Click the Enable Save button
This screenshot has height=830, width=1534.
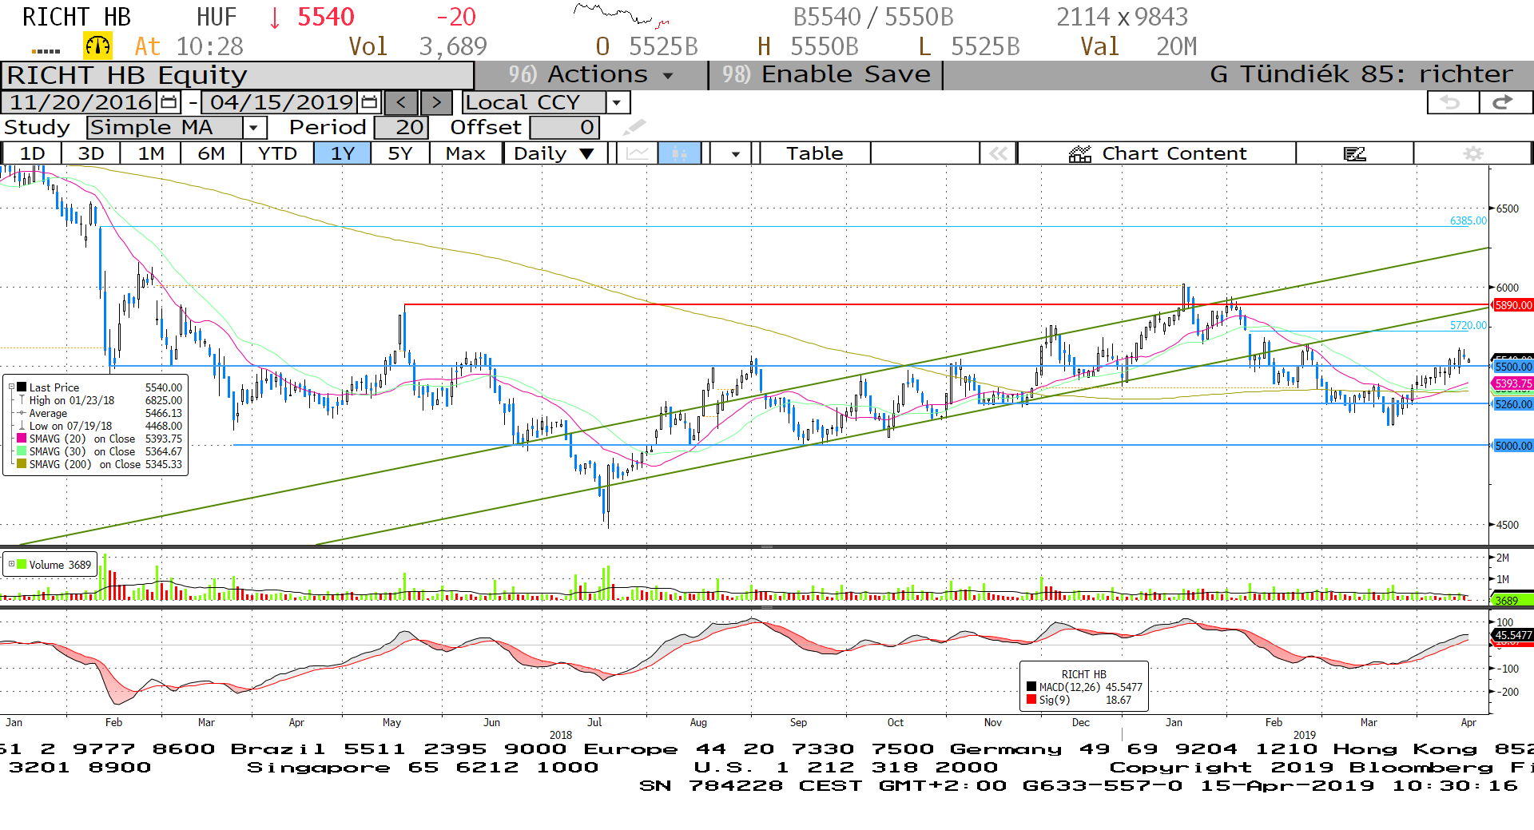pos(826,75)
